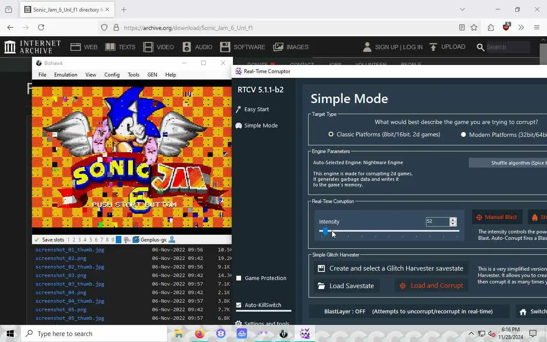This screenshot has width=547, height=342.
Task: Click the Genplus-gx core icon in the BizHawk status bar
Action: 136,240
